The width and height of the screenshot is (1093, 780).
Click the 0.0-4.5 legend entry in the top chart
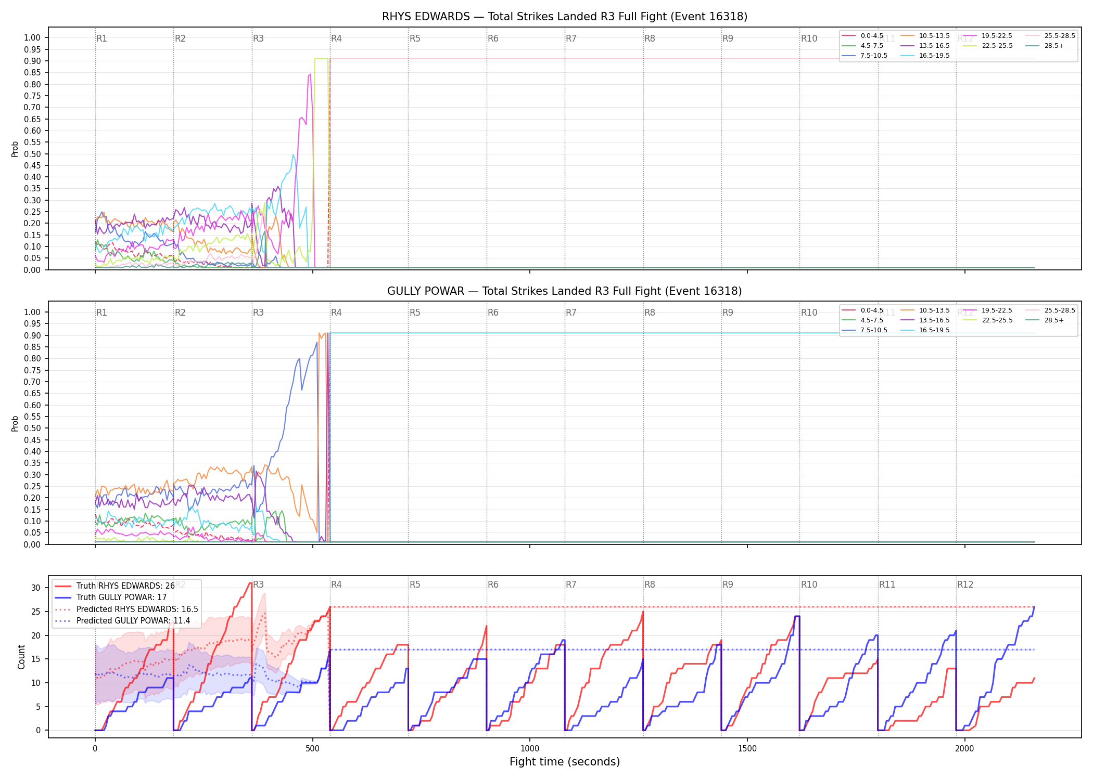tap(862, 36)
